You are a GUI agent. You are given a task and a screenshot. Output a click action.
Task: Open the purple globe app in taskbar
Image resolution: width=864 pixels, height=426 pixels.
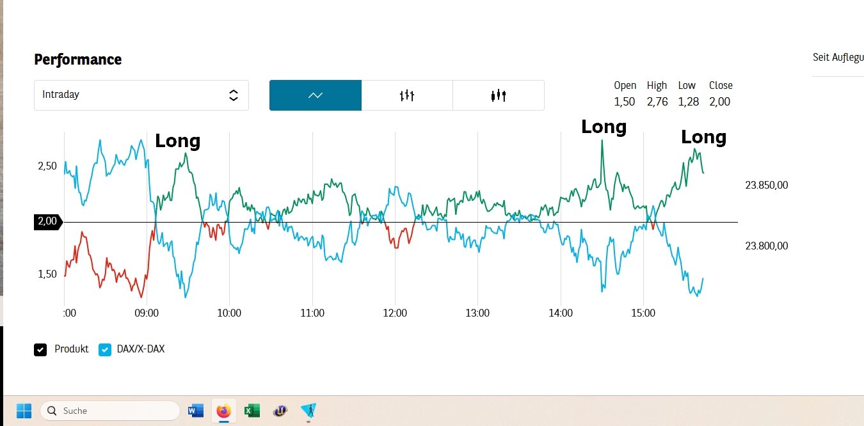(280, 411)
